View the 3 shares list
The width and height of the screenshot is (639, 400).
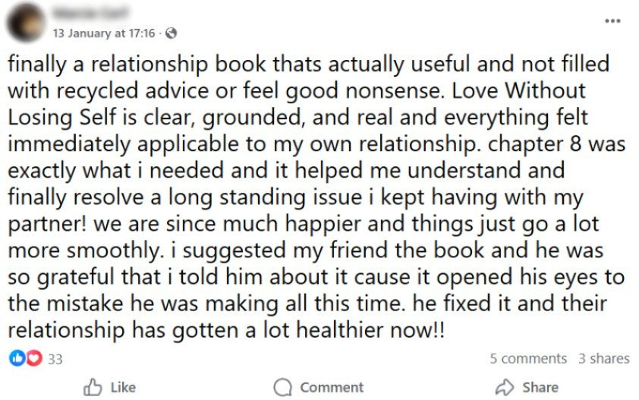coord(603,358)
